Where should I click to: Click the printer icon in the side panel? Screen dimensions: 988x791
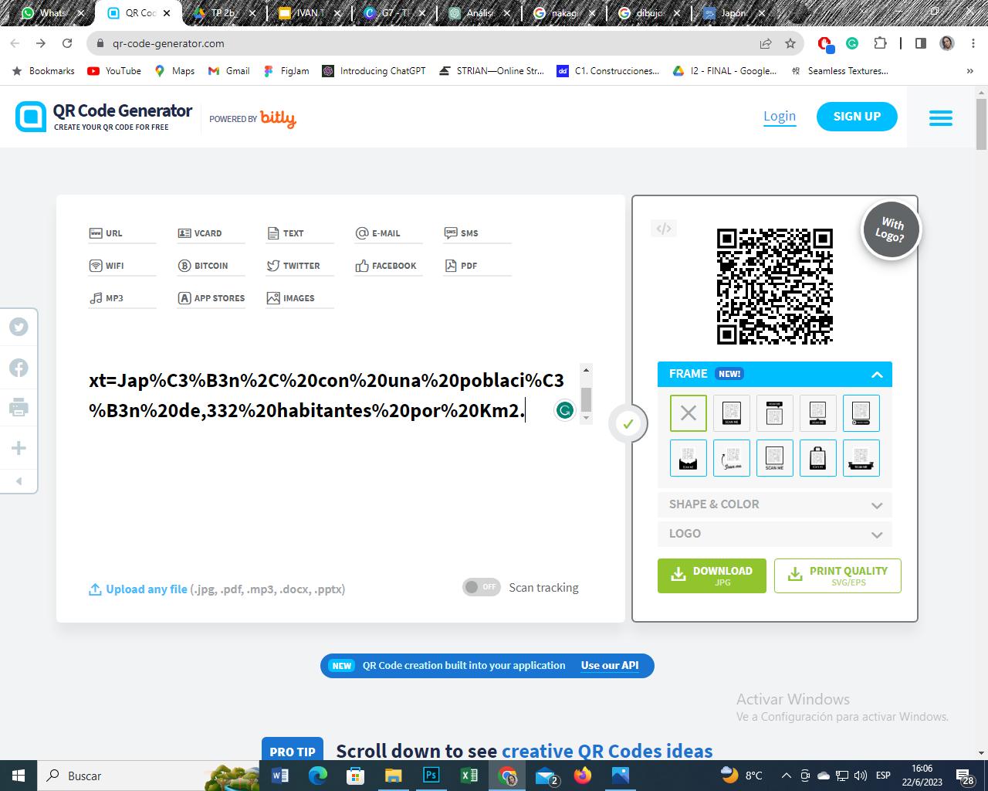tap(19, 407)
